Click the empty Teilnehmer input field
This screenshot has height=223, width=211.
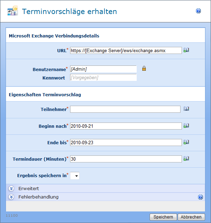coord(125,109)
